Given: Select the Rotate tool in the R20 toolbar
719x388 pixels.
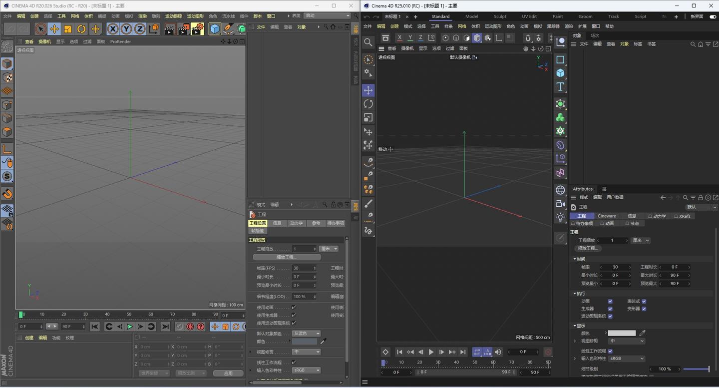Looking at the screenshot, I should click(x=81, y=28).
